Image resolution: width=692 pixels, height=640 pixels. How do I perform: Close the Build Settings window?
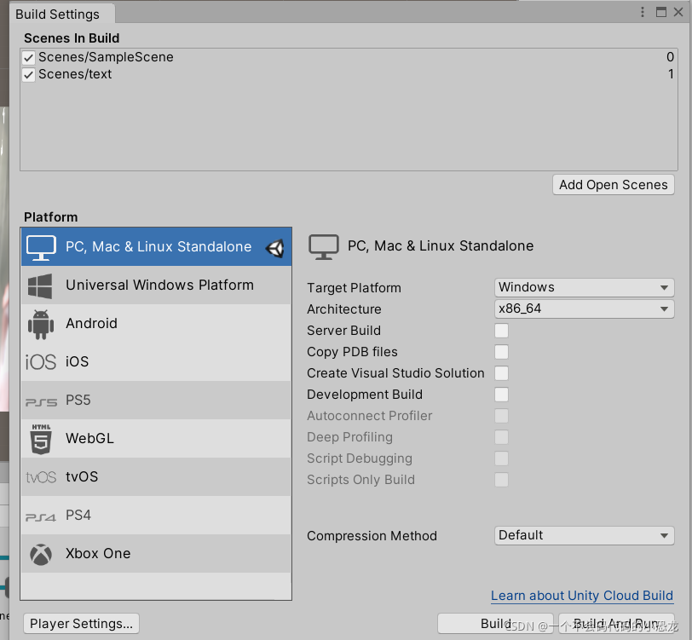pyautogui.click(x=678, y=12)
